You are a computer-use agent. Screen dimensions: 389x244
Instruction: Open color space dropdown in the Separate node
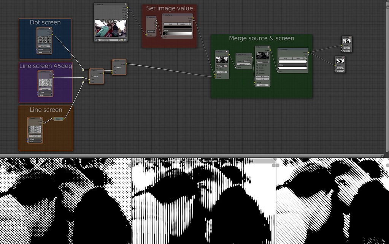(x=151, y=31)
